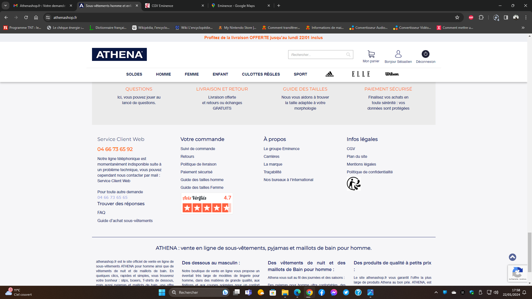
Task: Open the Adidas brand logo menu
Action: 329,74
